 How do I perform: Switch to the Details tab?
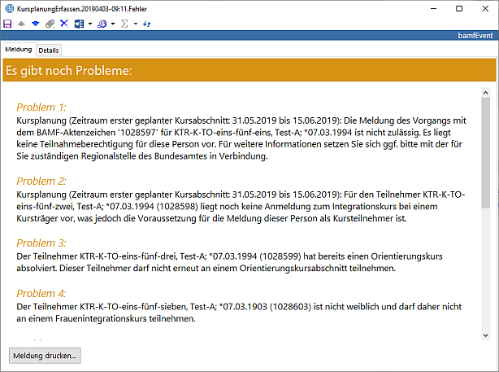[49, 50]
